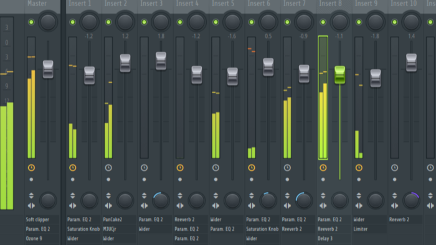Click Insert 6 latency clock icon
The image size is (436, 245).
[x=252, y=168]
